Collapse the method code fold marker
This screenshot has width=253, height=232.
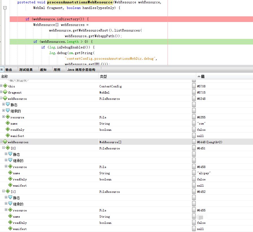pos(5,8)
